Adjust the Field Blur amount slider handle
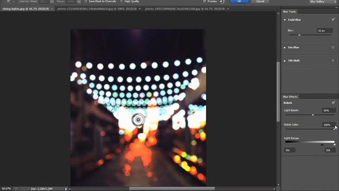The image size is (339, 191). pyautogui.click(x=299, y=35)
